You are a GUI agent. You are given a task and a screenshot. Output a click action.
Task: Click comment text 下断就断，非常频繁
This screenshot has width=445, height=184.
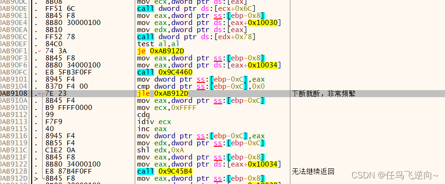(x=323, y=94)
